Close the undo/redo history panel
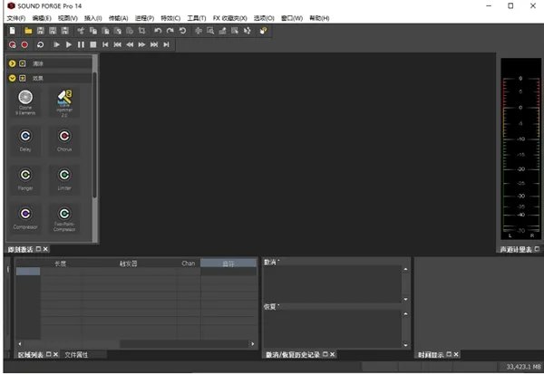The height and width of the screenshot is (374, 544). pos(333,354)
